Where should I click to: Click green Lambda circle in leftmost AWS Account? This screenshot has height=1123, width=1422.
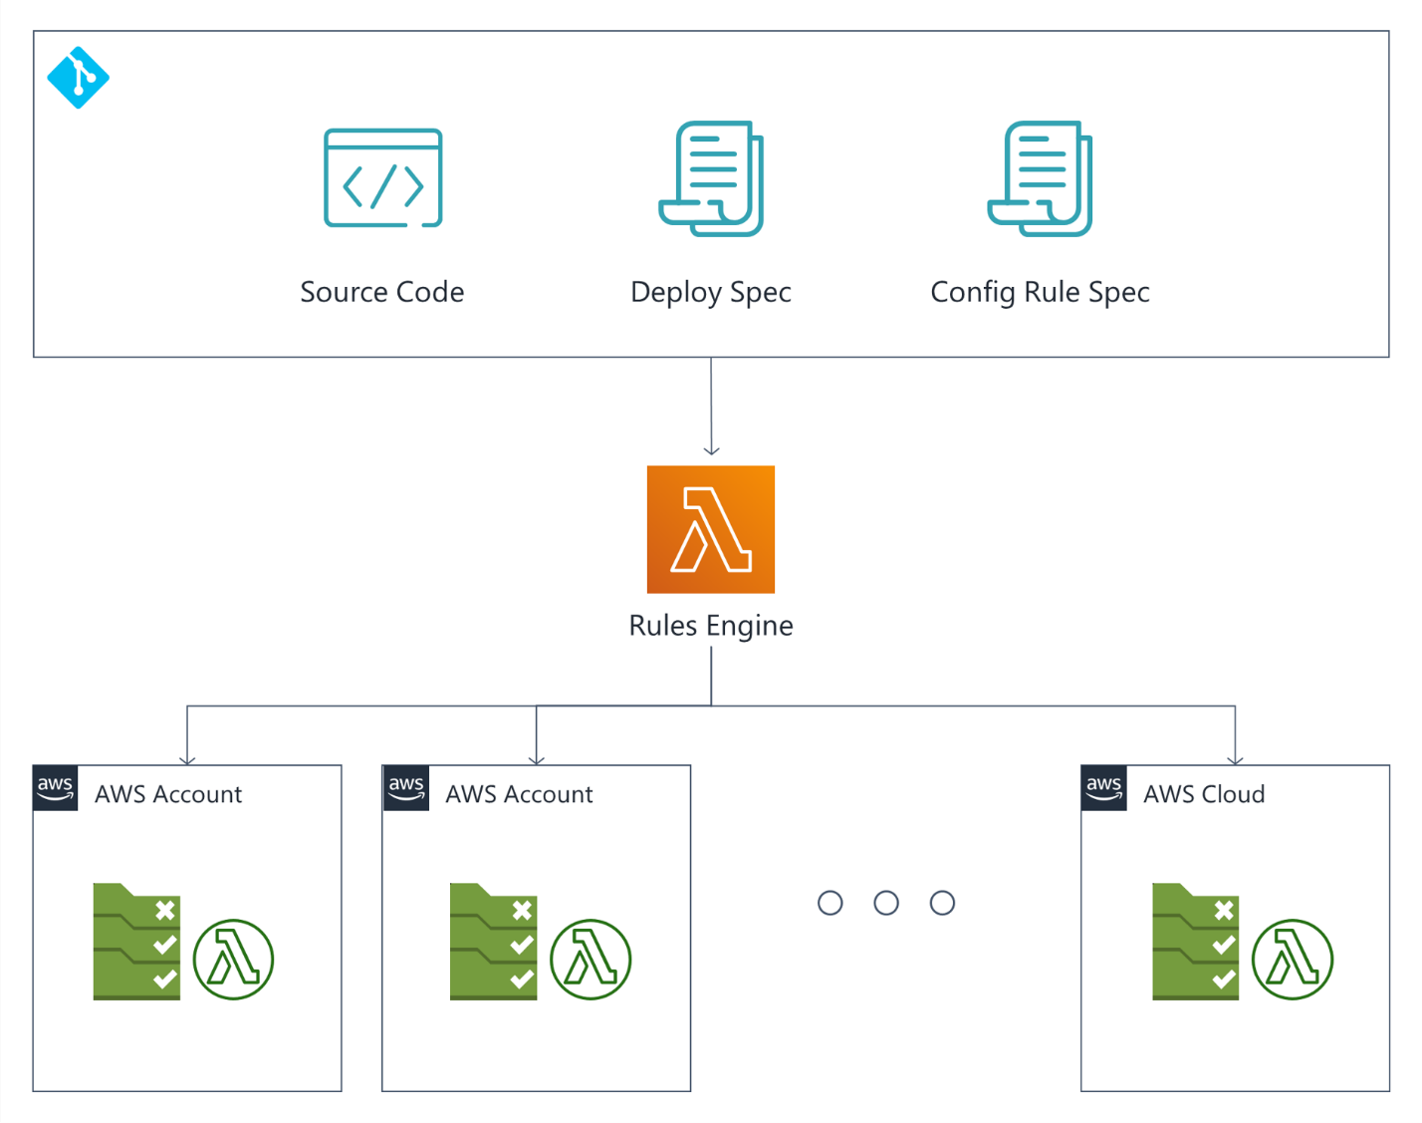[x=233, y=960]
